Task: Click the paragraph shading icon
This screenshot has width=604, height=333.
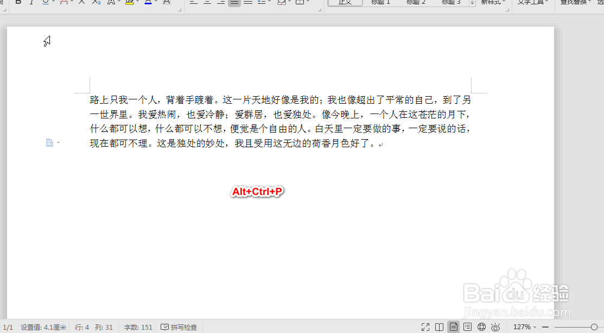Action: pyautogui.click(x=282, y=2)
